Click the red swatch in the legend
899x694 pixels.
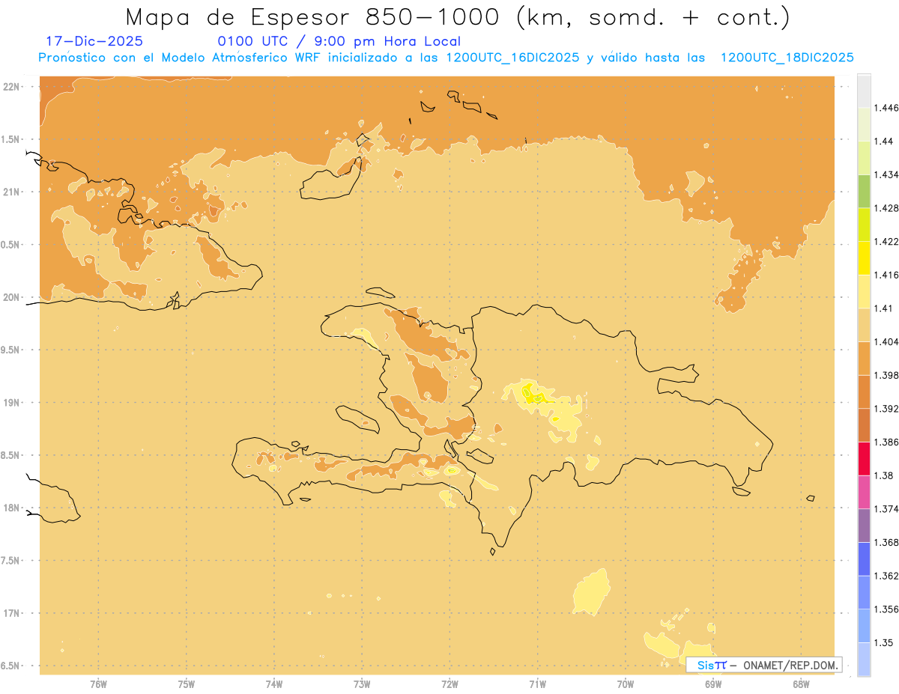point(864,458)
